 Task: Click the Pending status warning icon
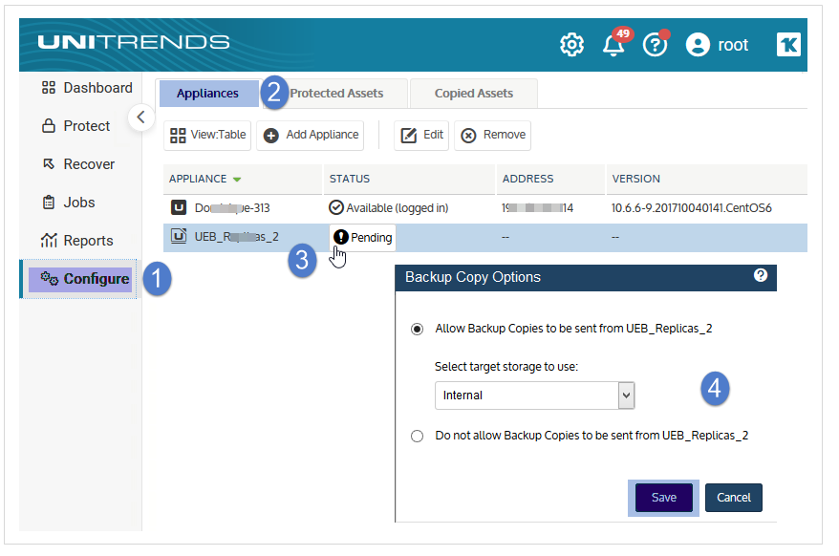click(341, 237)
